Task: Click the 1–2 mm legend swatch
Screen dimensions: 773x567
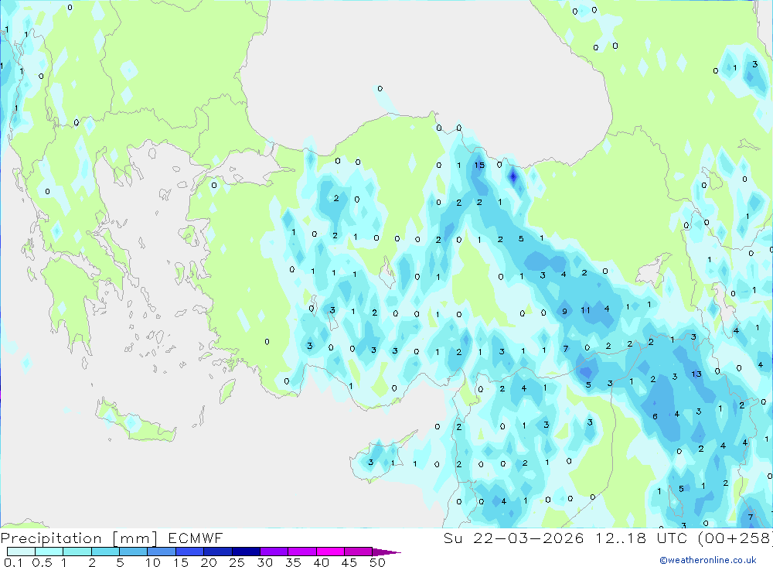Action: [x=77, y=552]
